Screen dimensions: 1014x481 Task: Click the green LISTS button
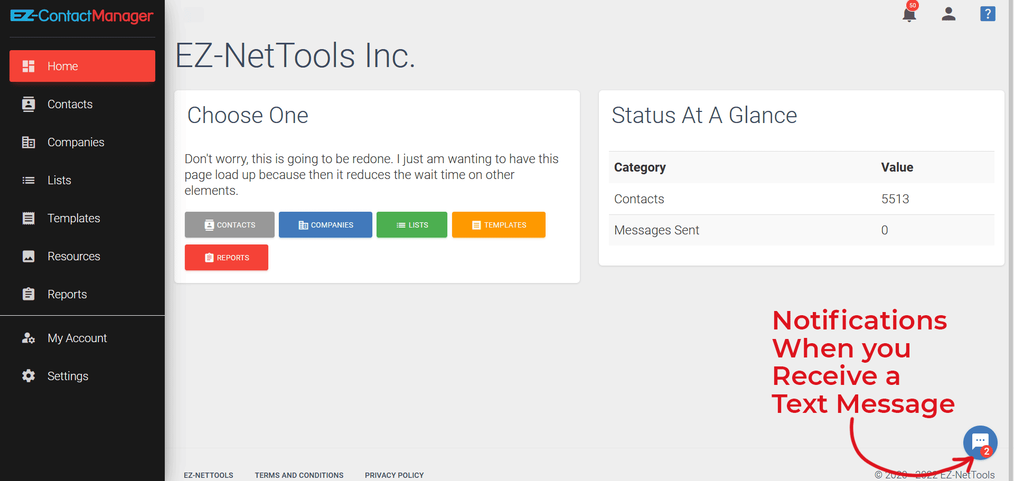(x=412, y=225)
